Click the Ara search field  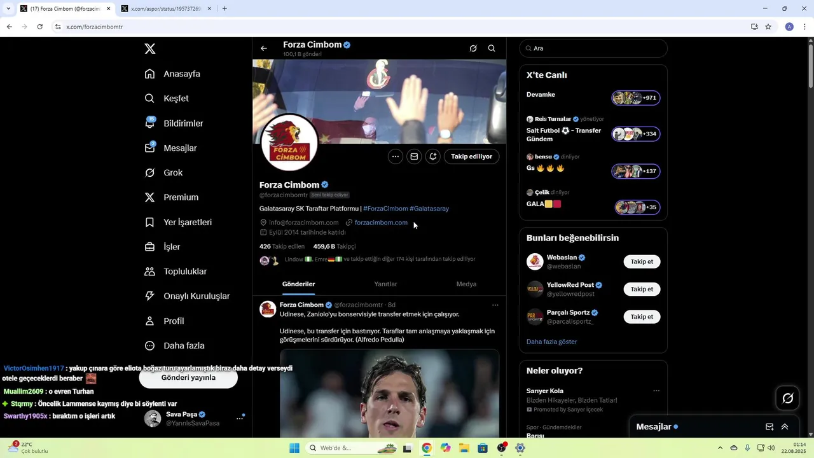click(x=593, y=48)
